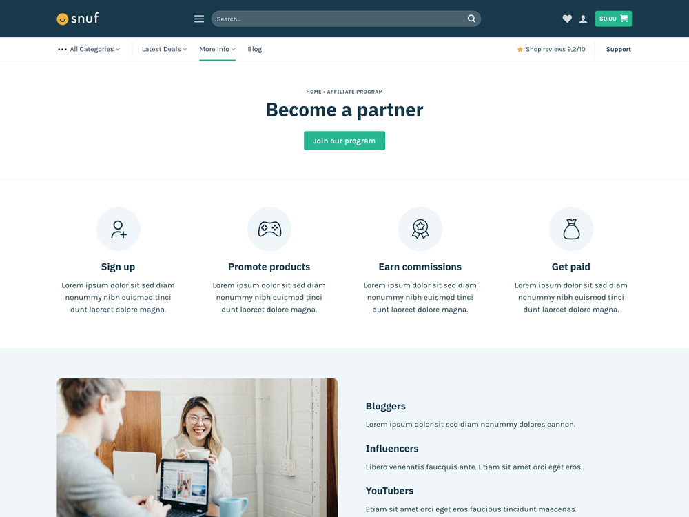The width and height of the screenshot is (689, 517).
Task: Click the game controller Promote products icon
Action: point(269,229)
